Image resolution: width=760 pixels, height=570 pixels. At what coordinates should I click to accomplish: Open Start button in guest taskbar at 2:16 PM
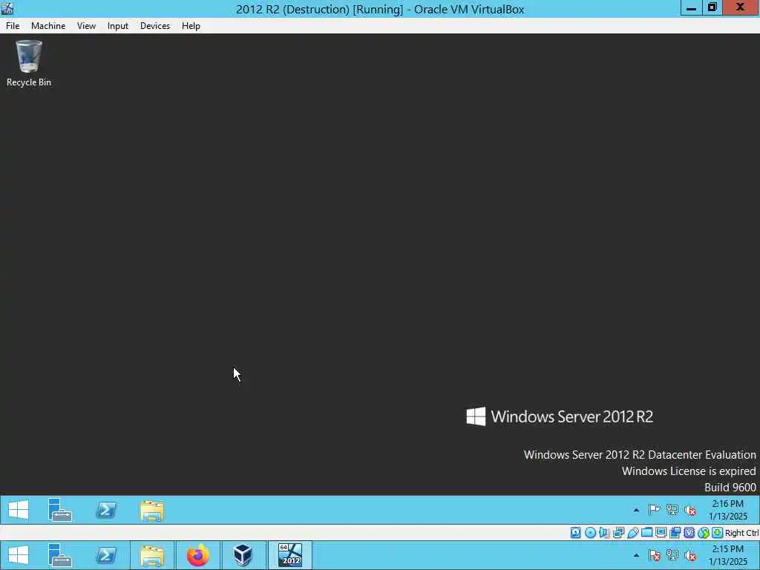click(19, 510)
